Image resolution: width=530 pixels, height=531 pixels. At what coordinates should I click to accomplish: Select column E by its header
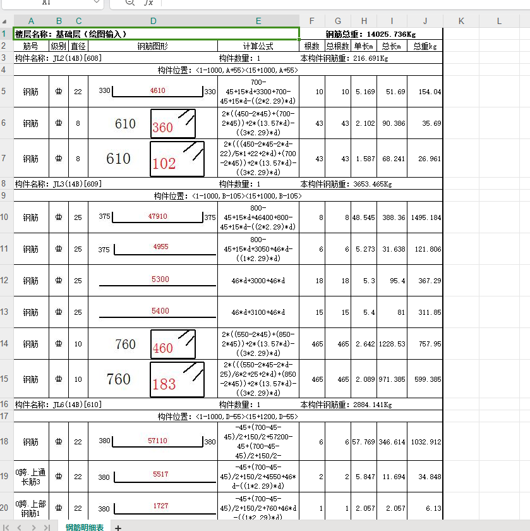[x=258, y=21]
